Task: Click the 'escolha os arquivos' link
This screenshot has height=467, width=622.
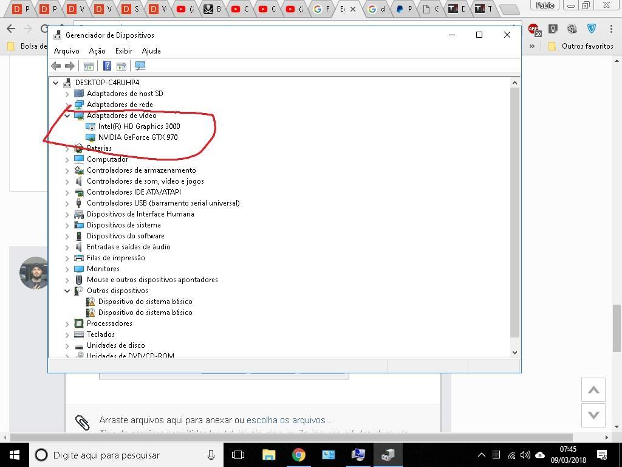Action: pos(290,420)
